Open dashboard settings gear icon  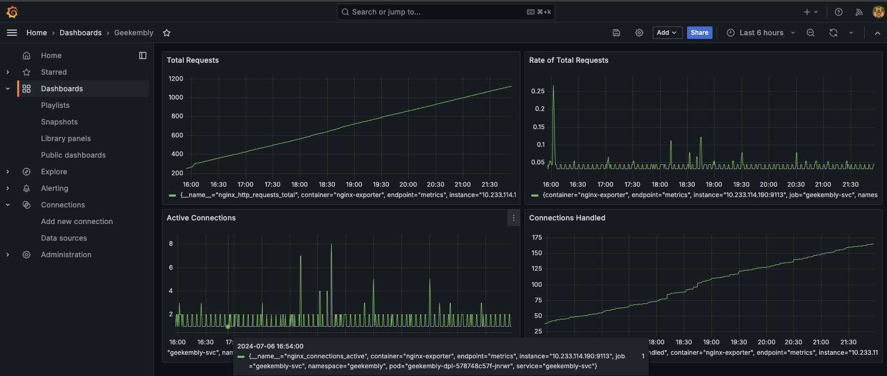point(639,33)
